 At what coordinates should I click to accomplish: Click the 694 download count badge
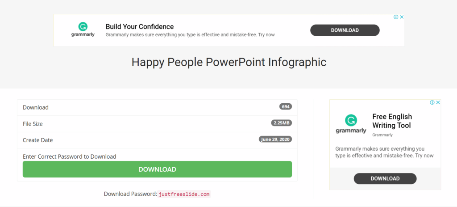pos(286,106)
